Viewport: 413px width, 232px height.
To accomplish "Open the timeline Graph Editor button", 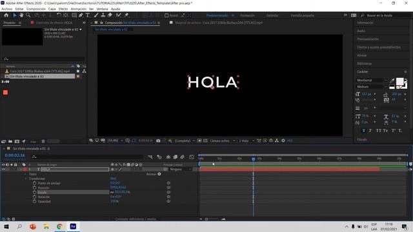I will 192,157.
